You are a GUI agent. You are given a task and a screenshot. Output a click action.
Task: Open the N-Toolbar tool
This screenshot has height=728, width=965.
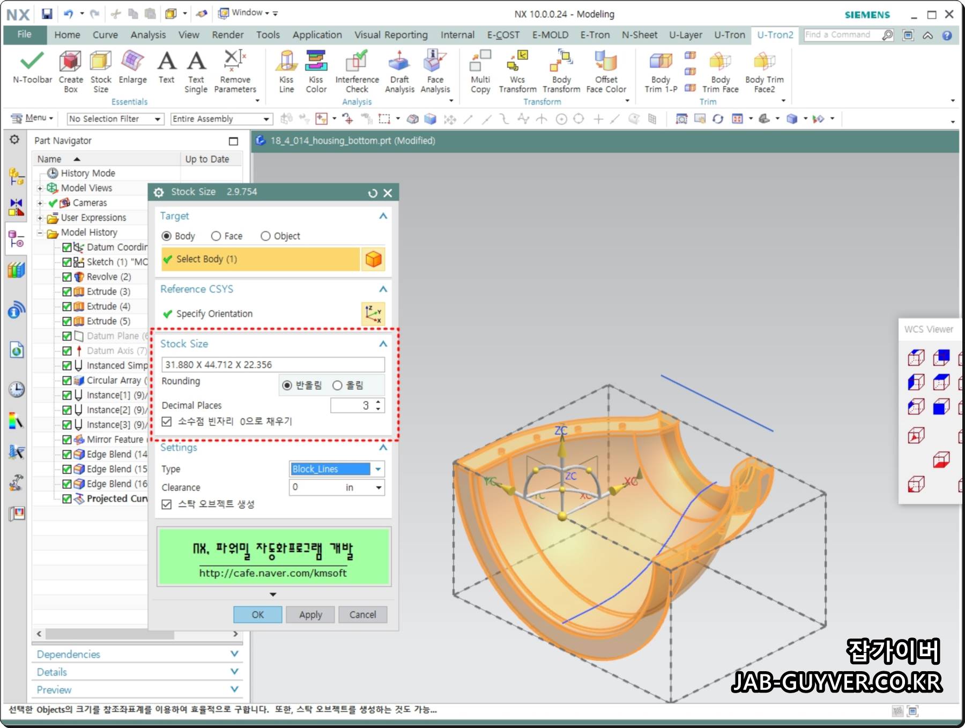click(32, 68)
